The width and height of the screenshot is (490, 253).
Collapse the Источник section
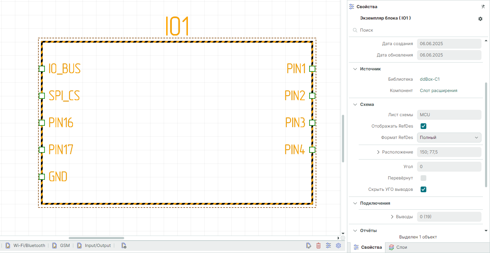point(355,69)
